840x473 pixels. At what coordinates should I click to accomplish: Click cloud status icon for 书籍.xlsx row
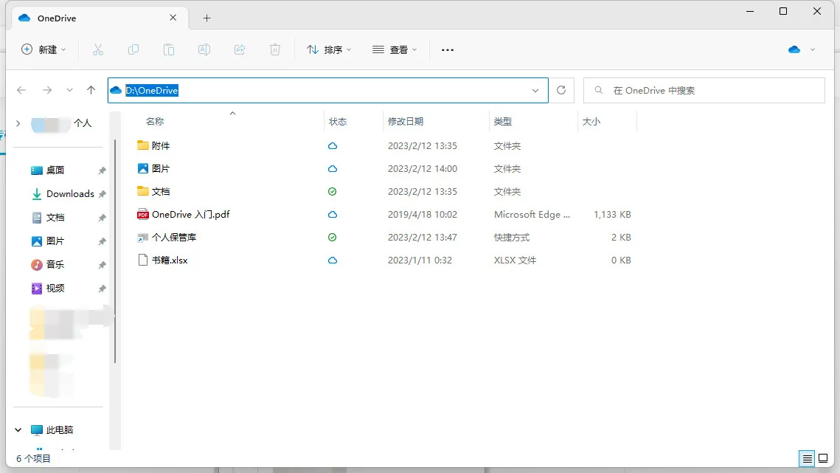tap(332, 260)
